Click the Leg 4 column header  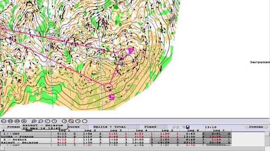(x=141, y=130)
